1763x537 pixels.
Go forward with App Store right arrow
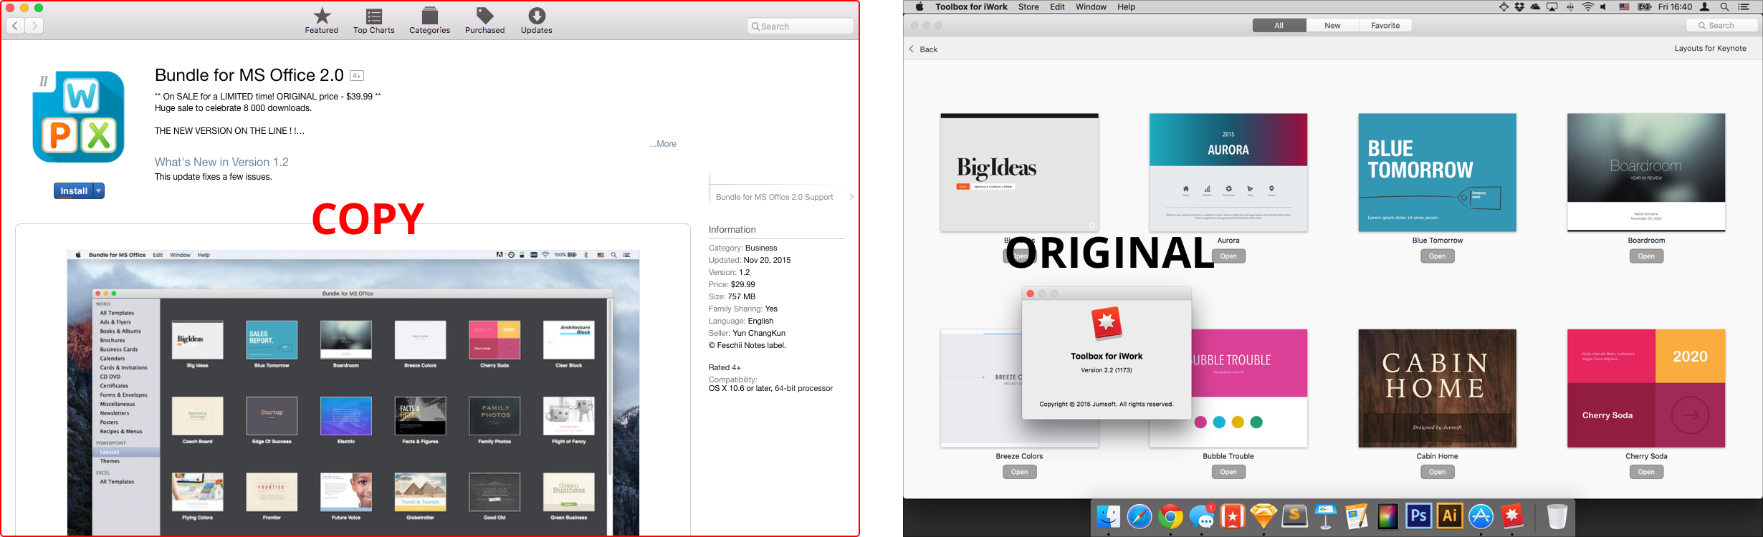pyautogui.click(x=34, y=26)
